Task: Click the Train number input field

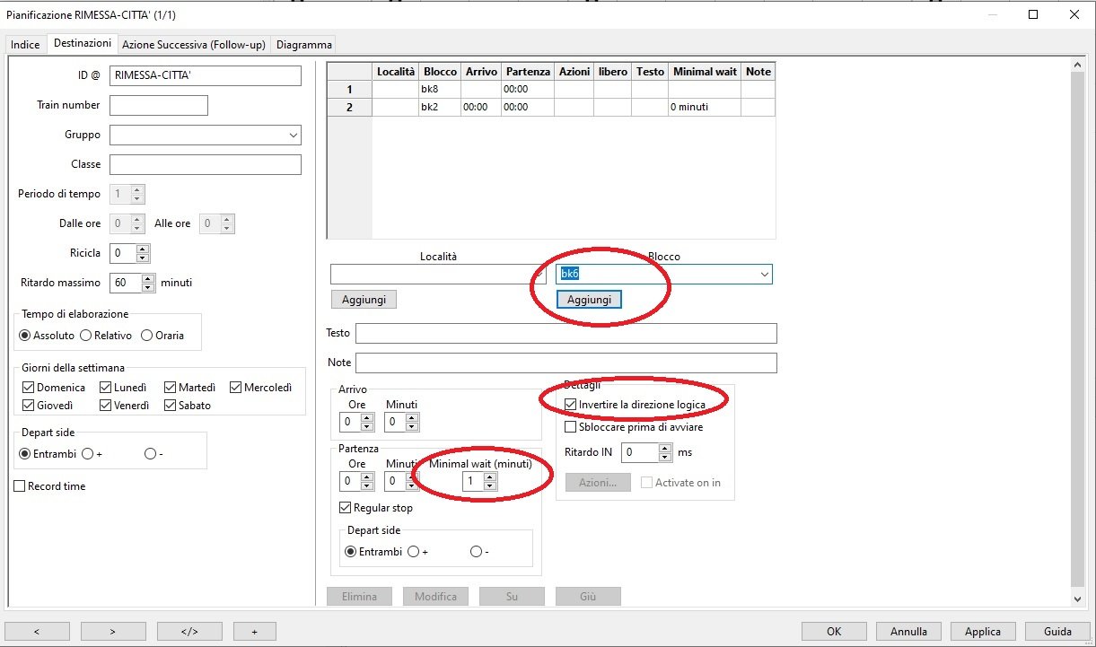Action: click(159, 106)
